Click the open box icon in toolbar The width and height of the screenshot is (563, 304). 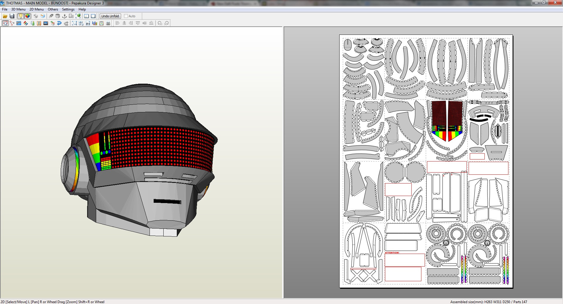58,16
